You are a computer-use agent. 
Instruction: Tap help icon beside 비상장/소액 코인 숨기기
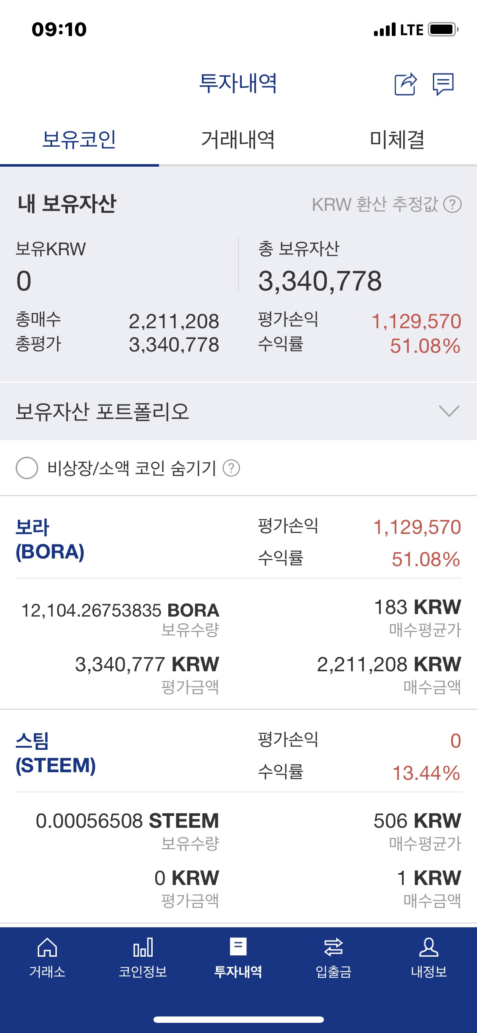coord(232,468)
